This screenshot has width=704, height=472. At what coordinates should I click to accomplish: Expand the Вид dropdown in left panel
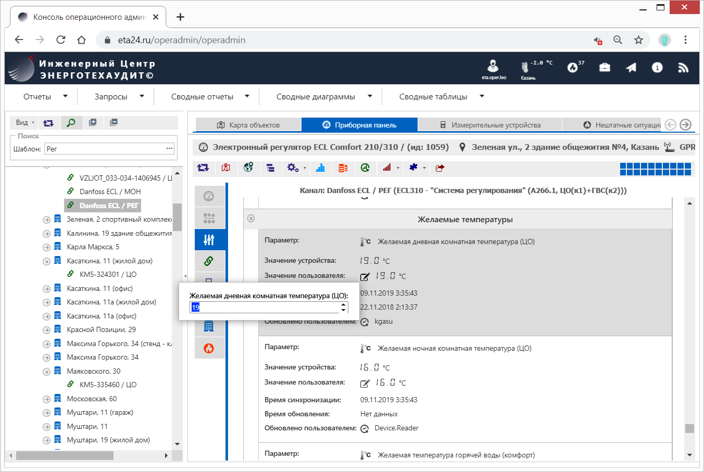pyautogui.click(x=24, y=123)
